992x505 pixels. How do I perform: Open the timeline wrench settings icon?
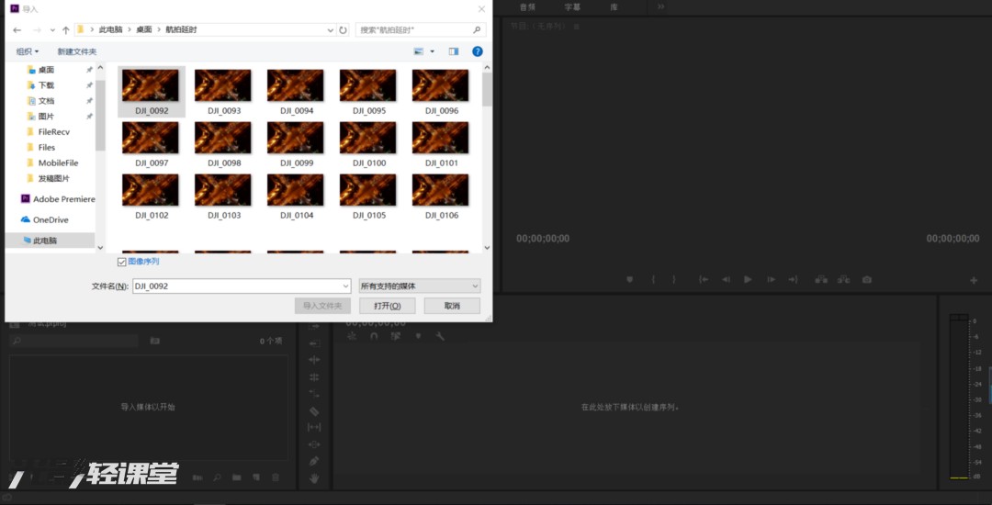pyautogui.click(x=440, y=336)
